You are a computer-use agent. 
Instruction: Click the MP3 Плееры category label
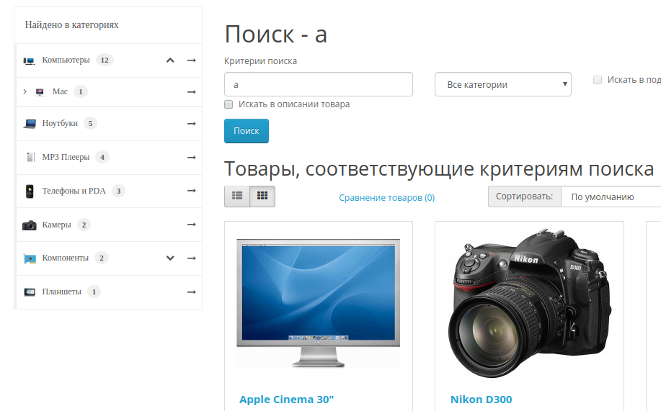[x=66, y=157]
